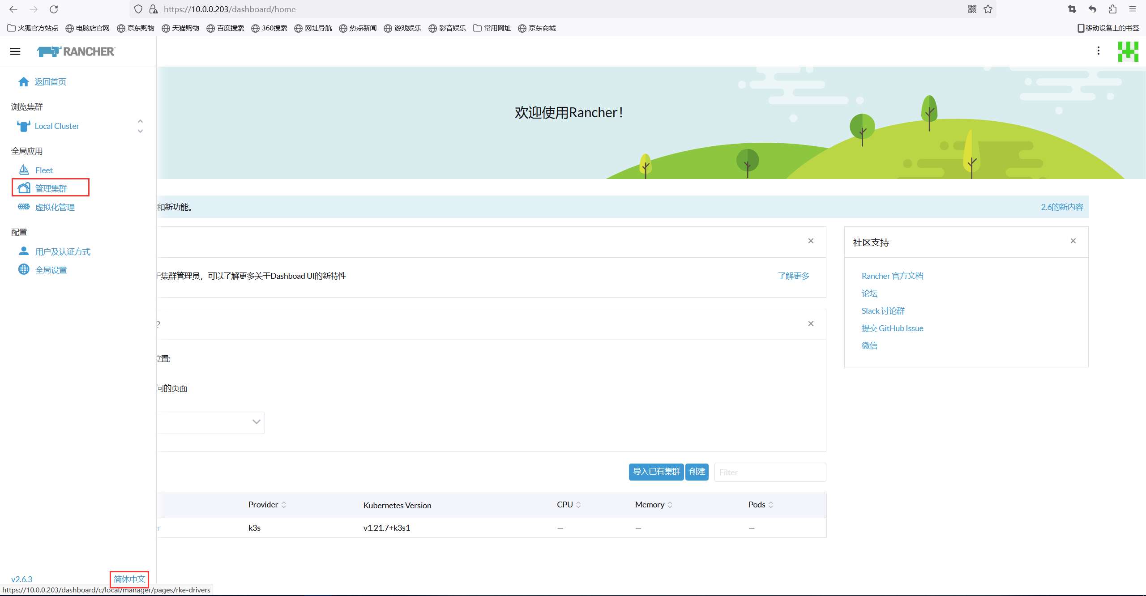Close the landing page preference panel

[811, 324]
